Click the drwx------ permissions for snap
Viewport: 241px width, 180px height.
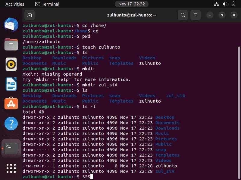(36, 150)
